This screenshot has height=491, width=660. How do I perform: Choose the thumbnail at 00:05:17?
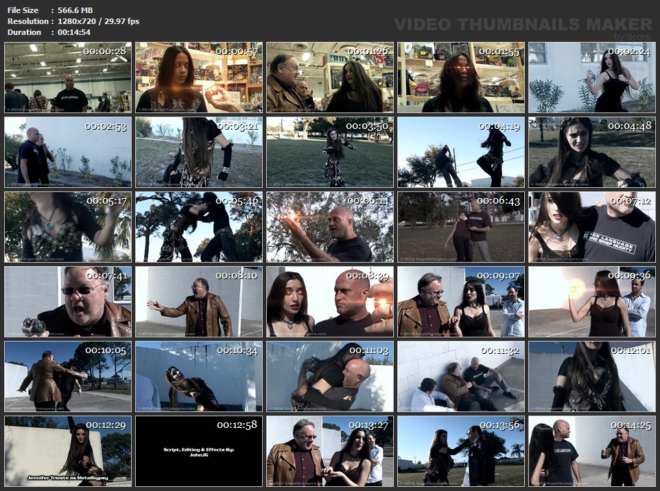pyautogui.click(x=68, y=227)
